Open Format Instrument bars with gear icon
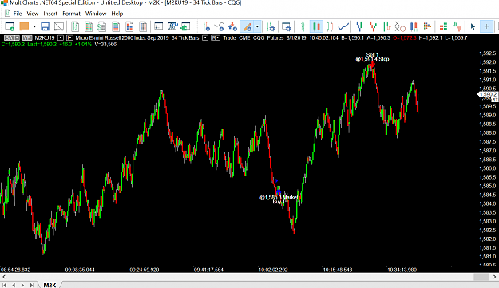The width and height of the screenshot is (499, 288). click(x=271, y=26)
